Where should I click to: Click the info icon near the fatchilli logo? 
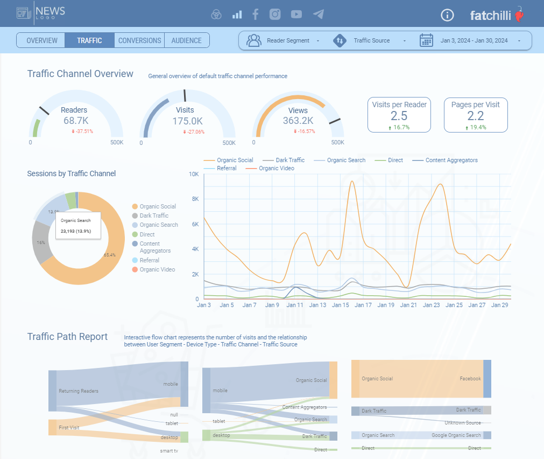tap(447, 15)
